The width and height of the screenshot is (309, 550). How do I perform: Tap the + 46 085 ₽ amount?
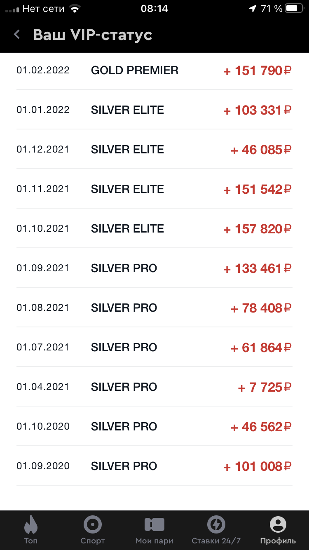261,150
